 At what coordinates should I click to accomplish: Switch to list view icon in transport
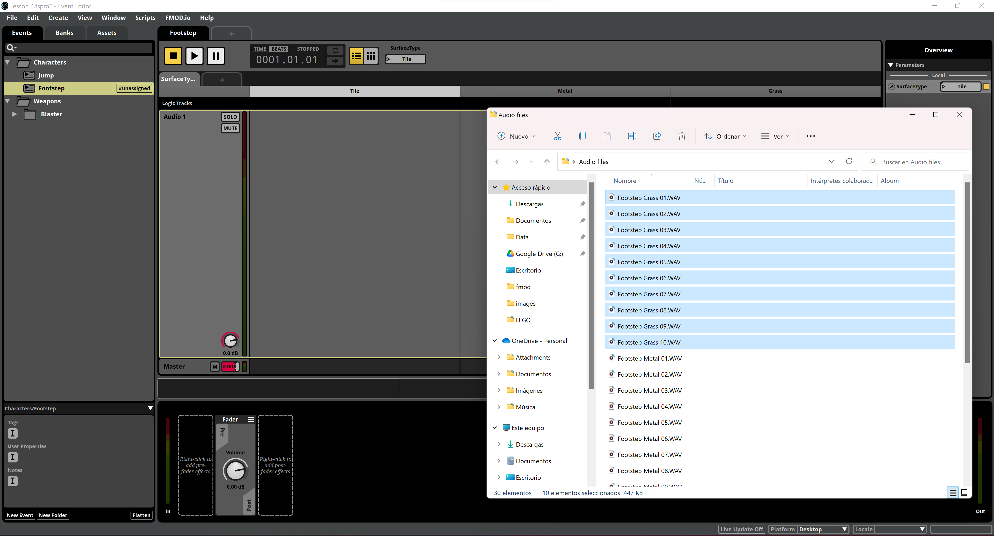click(356, 56)
